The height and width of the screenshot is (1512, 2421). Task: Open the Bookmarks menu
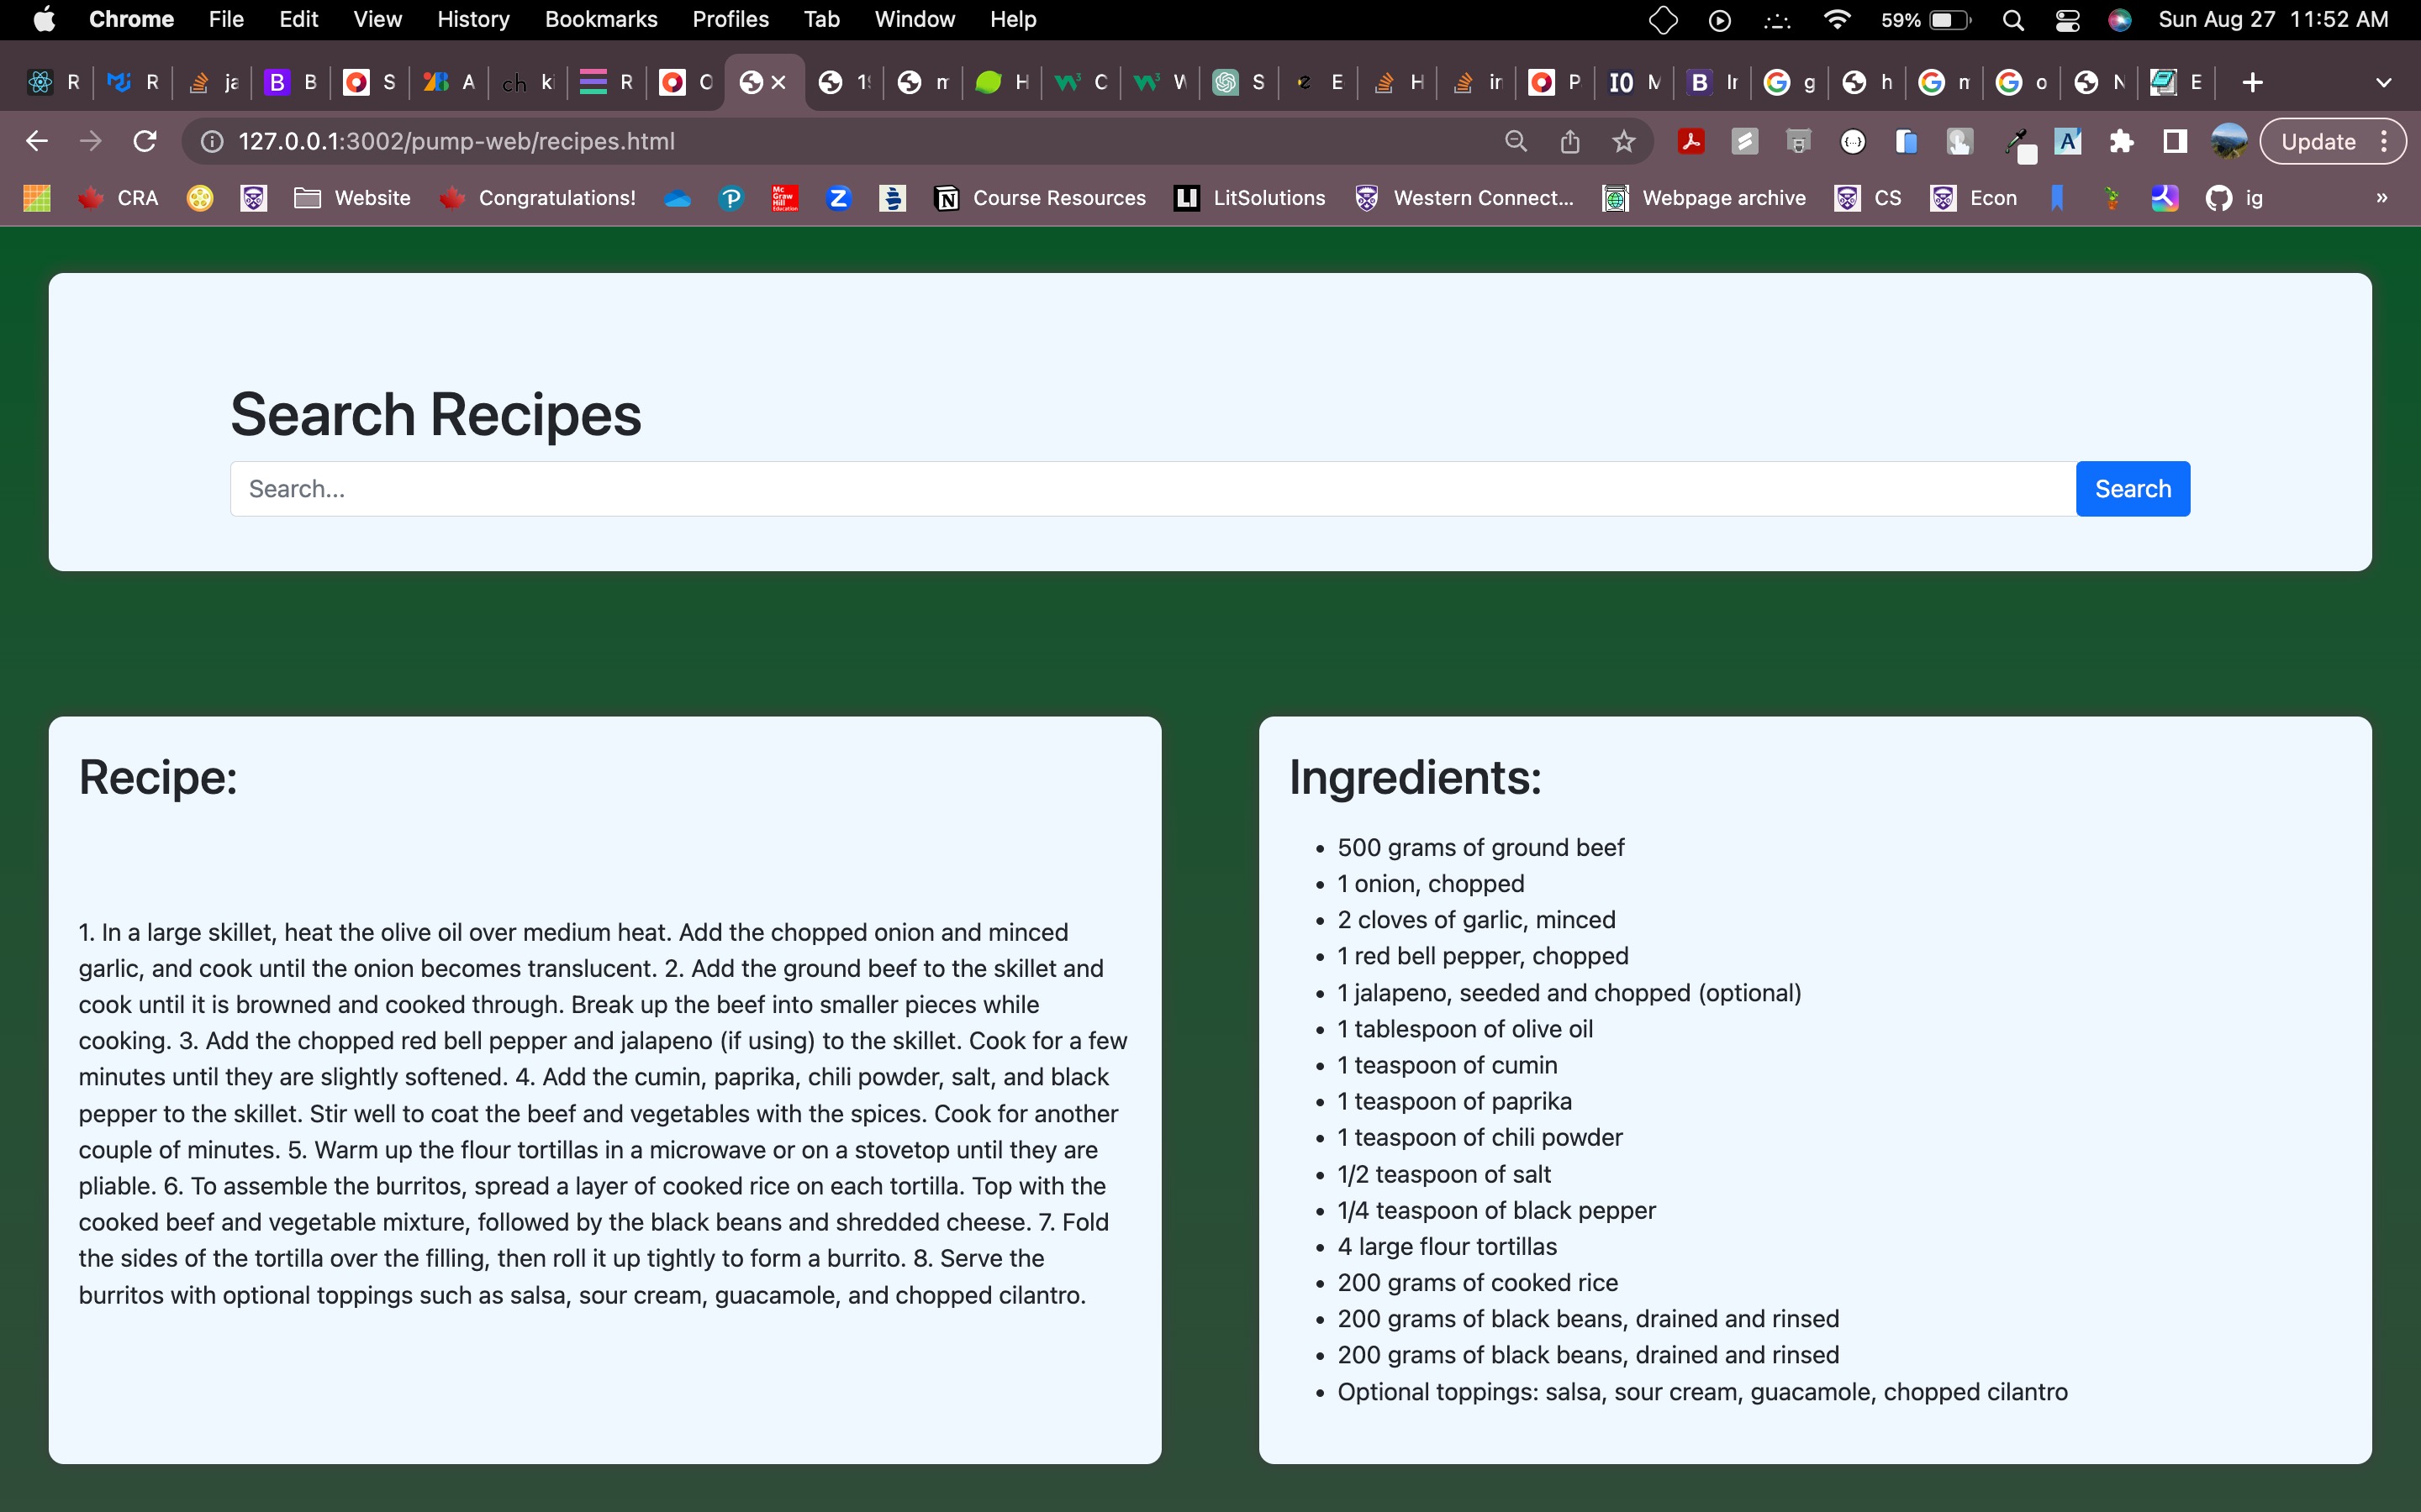(x=600, y=20)
